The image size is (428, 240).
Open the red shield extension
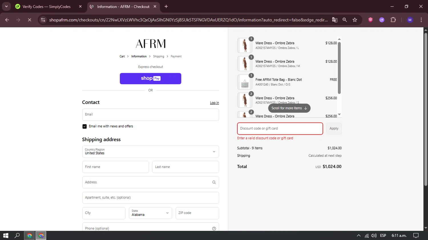point(370,20)
